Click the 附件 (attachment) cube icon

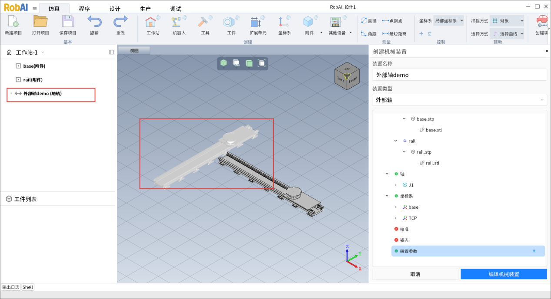[309, 22]
